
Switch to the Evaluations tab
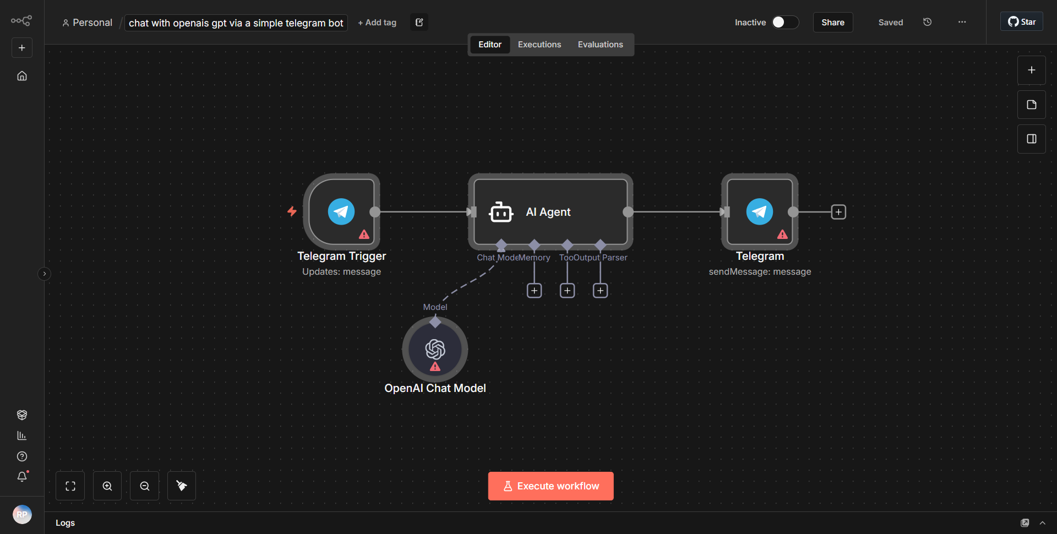click(600, 44)
